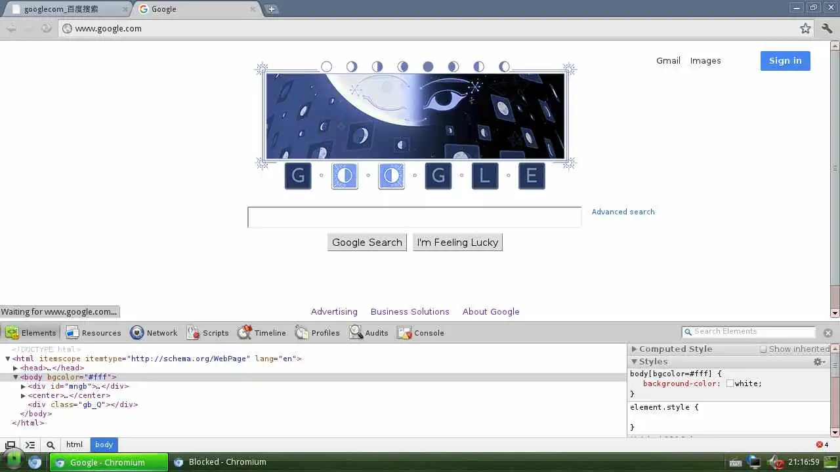This screenshot has width=840, height=472.
Task: Open the Network panel
Action: coord(154,332)
